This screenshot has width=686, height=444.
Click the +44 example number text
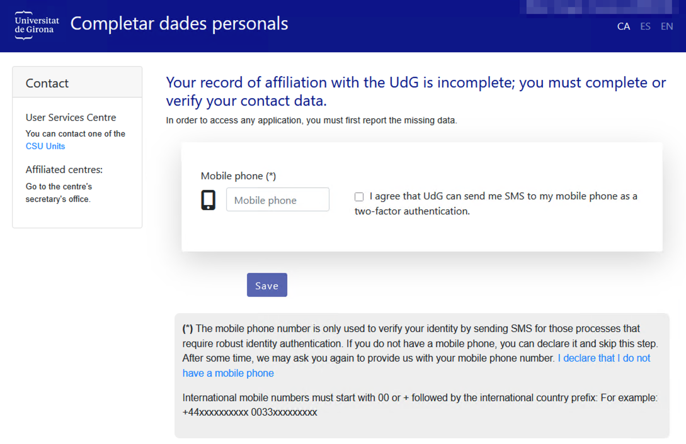coord(215,413)
